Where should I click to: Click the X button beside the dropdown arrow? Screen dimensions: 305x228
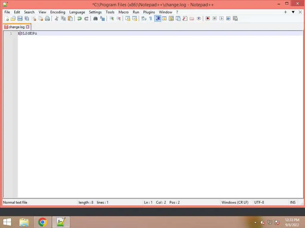[x=300, y=12]
